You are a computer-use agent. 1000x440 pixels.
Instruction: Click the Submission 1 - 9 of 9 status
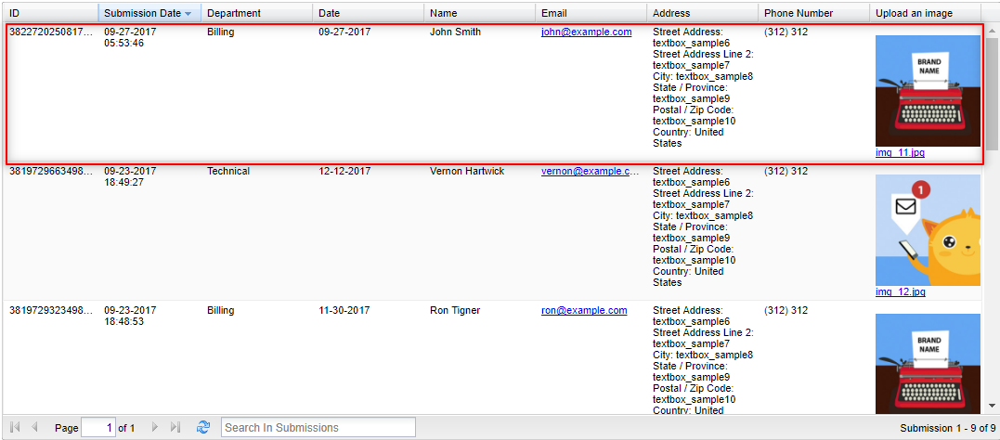point(948,428)
